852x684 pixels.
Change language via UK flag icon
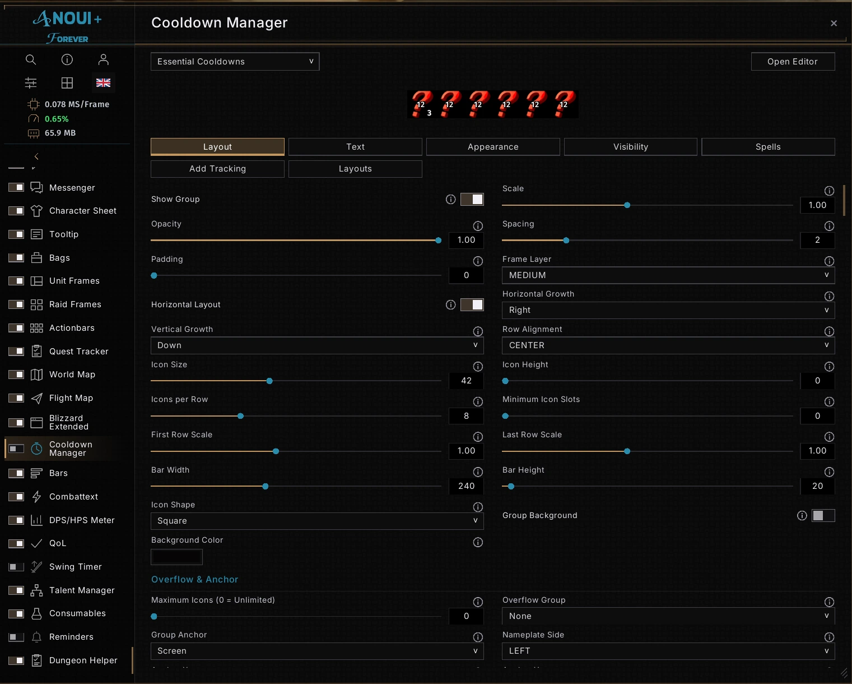click(104, 83)
